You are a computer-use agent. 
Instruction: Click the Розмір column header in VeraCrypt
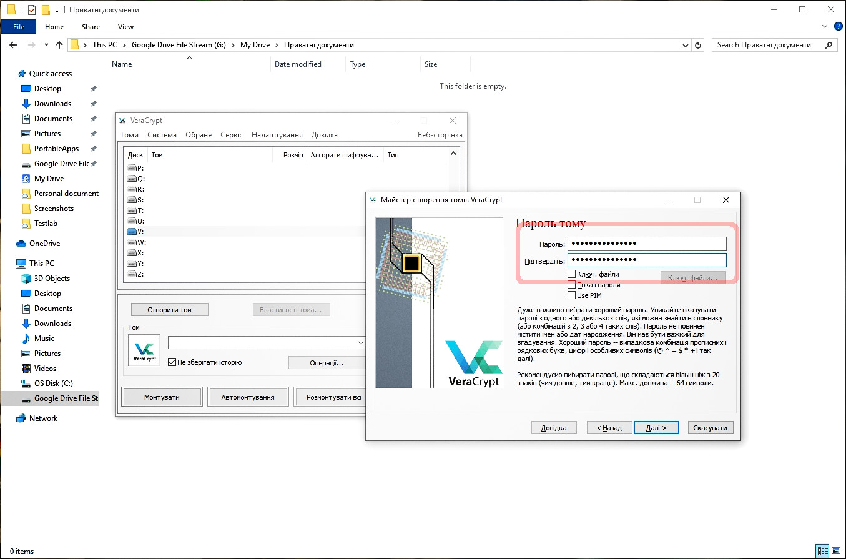(x=289, y=155)
